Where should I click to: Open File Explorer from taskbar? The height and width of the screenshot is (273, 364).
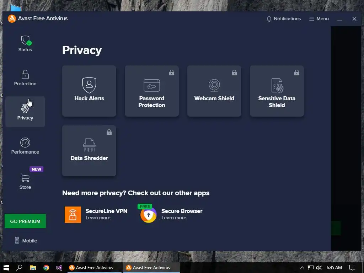33,268
